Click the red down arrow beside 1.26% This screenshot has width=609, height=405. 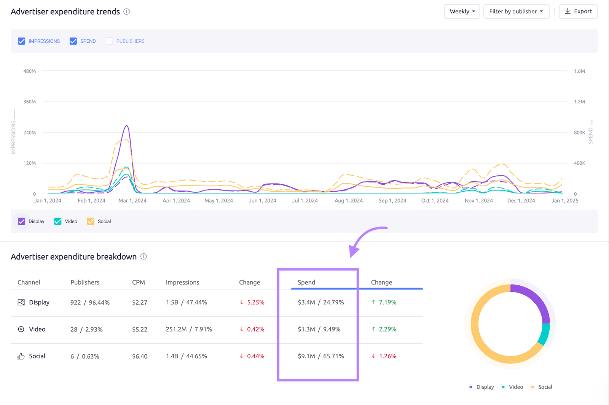point(374,356)
